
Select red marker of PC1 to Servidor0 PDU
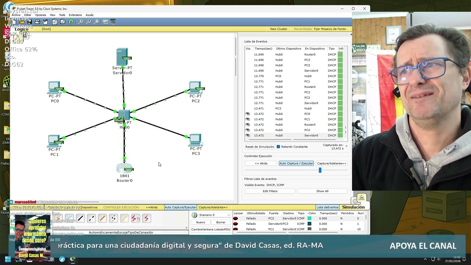[235, 229]
